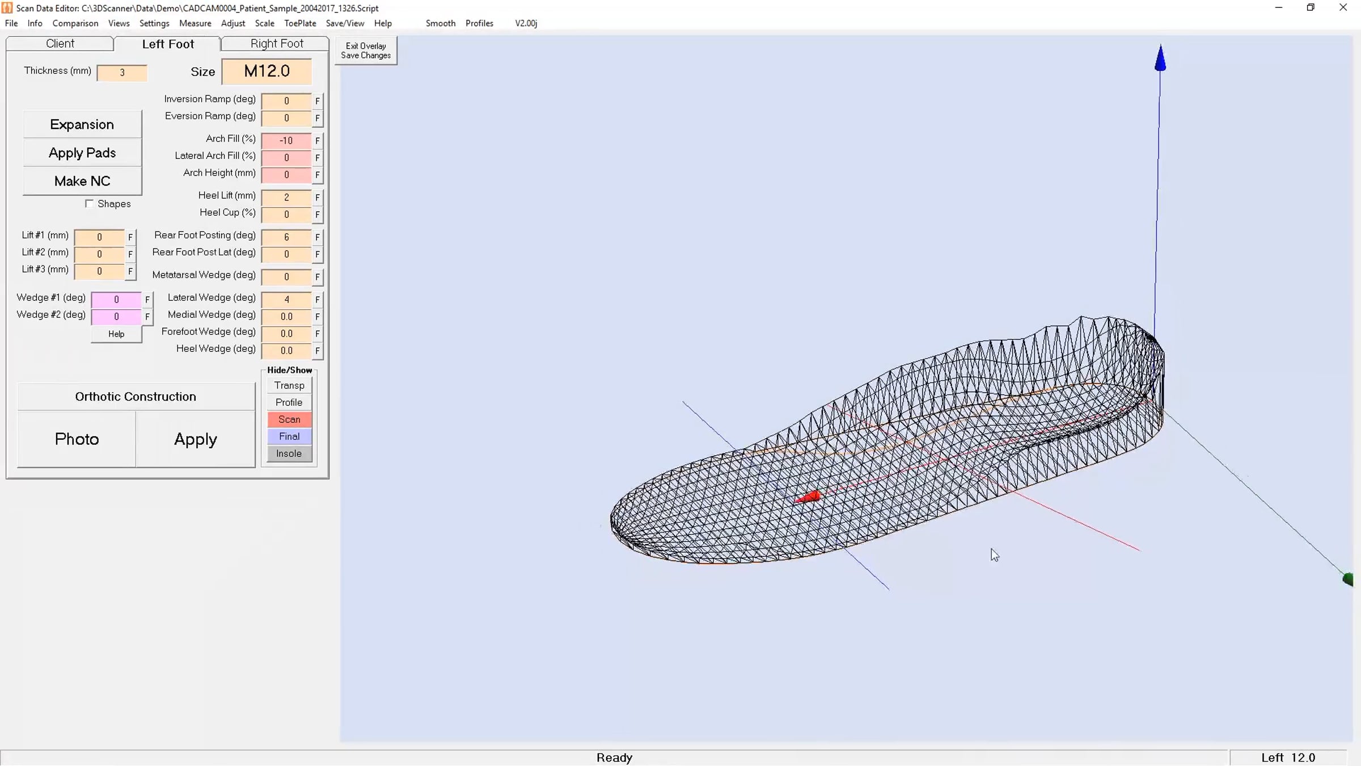Click the Rear Foot Posting input field
The image size is (1361, 766).
286,237
